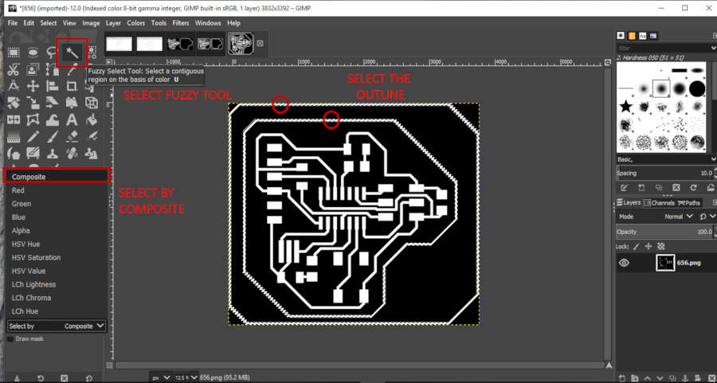The height and width of the screenshot is (383, 717).
Task: Select the Scale tool
Action: [33, 104]
